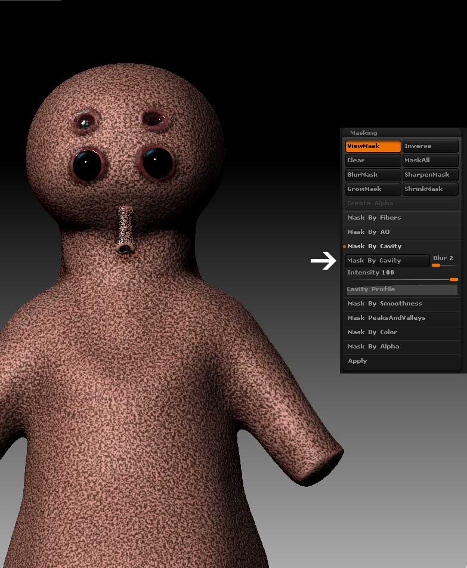The height and width of the screenshot is (568, 467).
Task: Adjust the Blur 2 slider
Action: (444, 261)
